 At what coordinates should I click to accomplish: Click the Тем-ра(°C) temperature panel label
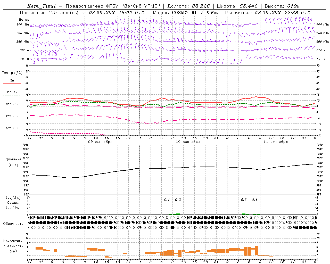click(x=12, y=73)
